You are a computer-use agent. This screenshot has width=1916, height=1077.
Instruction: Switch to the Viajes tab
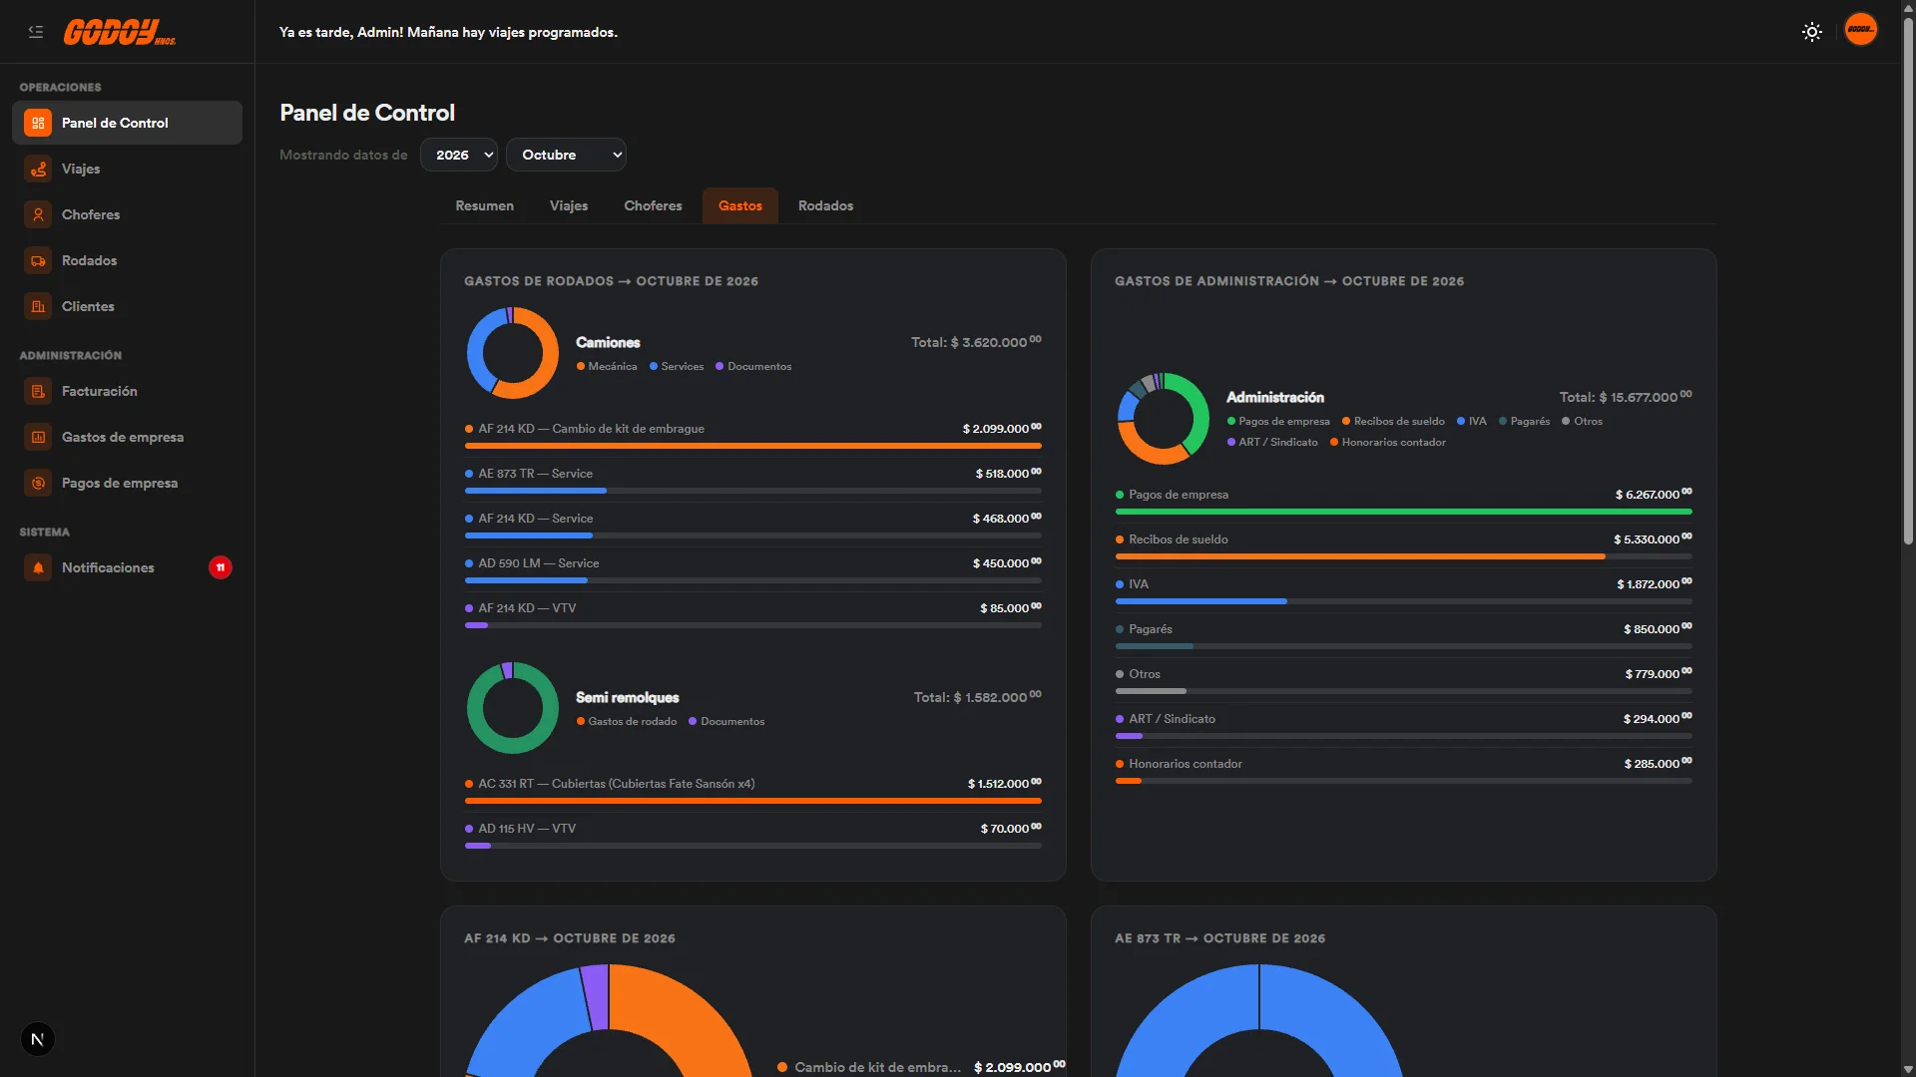click(x=569, y=205)
